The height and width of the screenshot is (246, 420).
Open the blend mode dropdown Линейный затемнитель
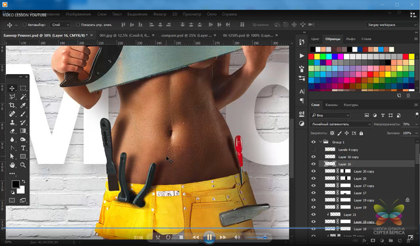pyautogui.click(x=341, y=124)
